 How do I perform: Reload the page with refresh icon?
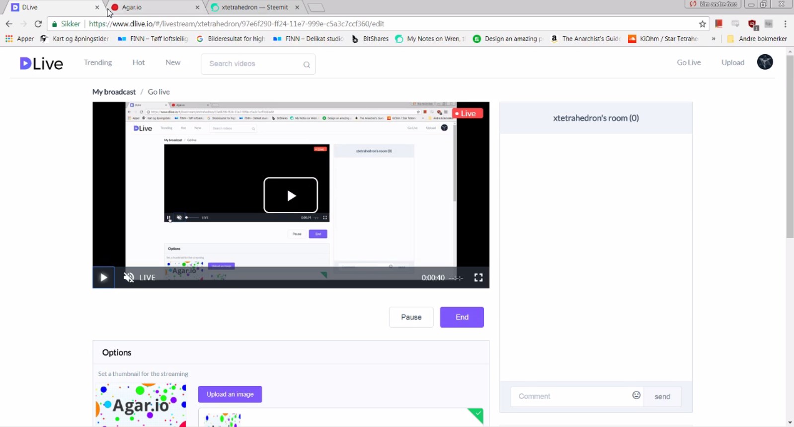(38, 23)
